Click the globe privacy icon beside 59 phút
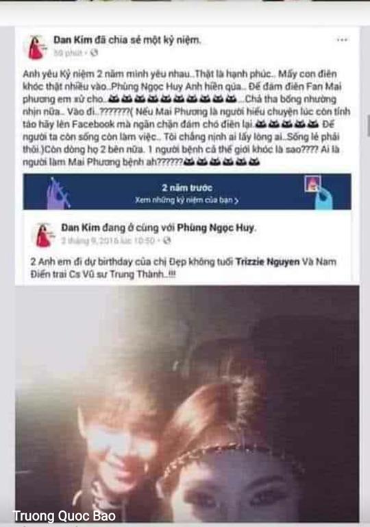This screenshot has height=527, width=370. coord(95,53)
